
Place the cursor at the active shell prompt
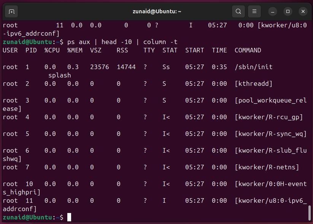(69, 217)
